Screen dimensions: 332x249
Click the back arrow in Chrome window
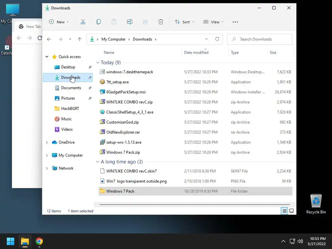[x=19, y=38]
